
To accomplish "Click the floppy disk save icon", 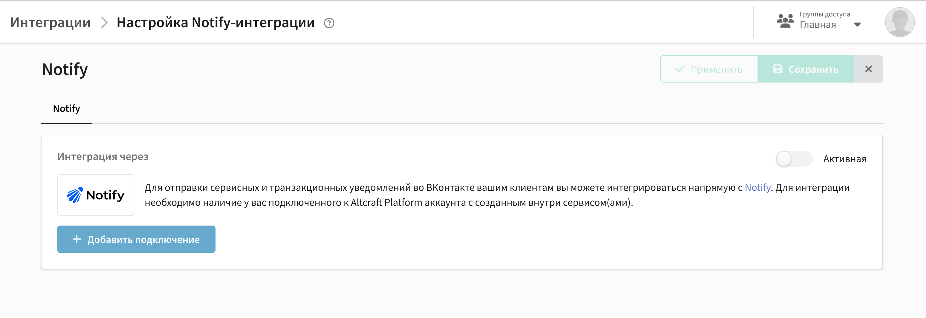I will tap(777, 69).
